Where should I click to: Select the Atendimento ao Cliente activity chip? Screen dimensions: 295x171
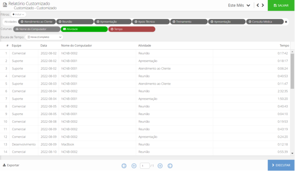coord(37,22)
